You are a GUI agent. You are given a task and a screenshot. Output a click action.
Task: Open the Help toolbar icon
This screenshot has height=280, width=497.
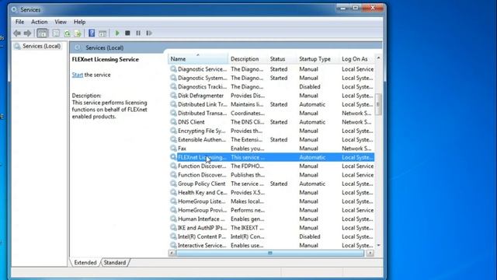[x=92, y=33]
